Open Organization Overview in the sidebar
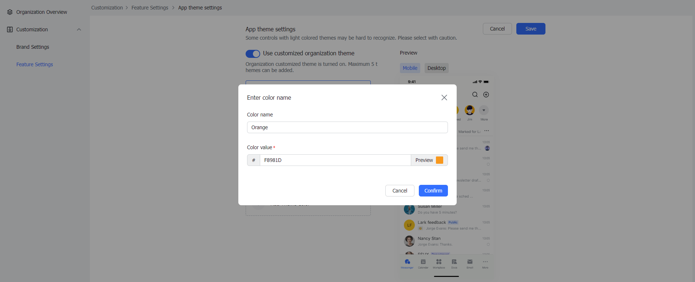The image size is (695, 282). pyautogui.click(x=41, y=12)
